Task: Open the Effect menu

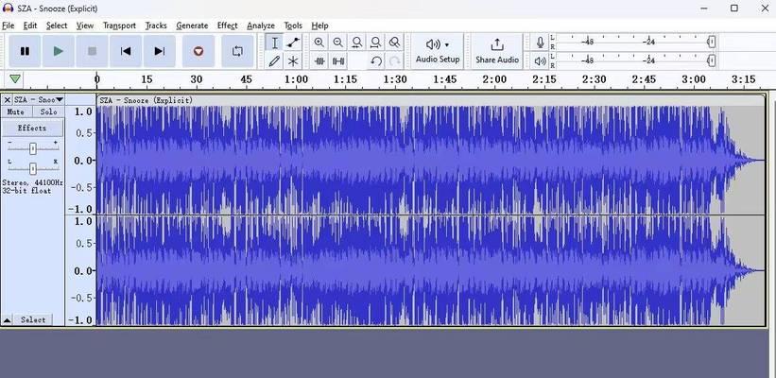Action: pos(227,26)
